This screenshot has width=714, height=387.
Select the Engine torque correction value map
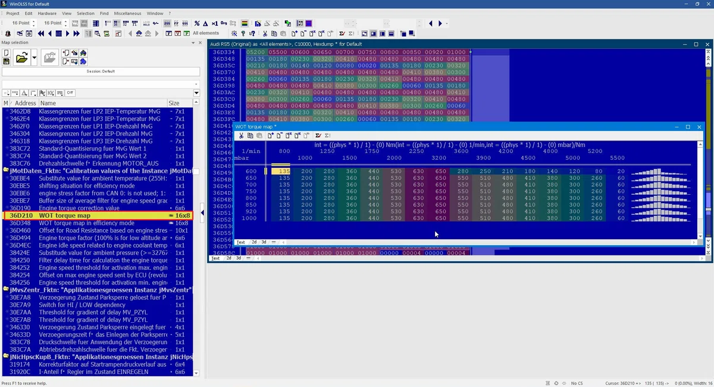pos(79,208)
